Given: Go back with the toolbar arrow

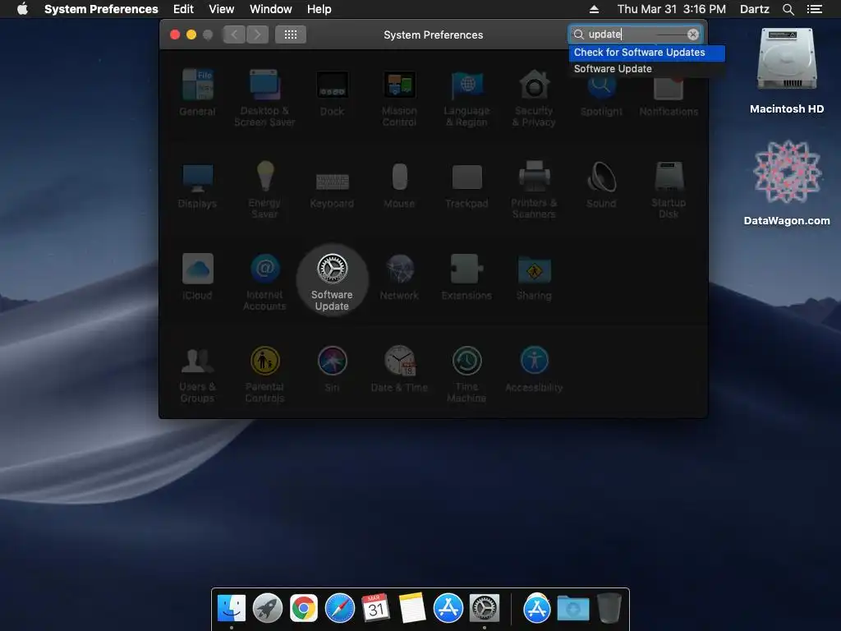Looking at the screenshot, I should [234, 35].
